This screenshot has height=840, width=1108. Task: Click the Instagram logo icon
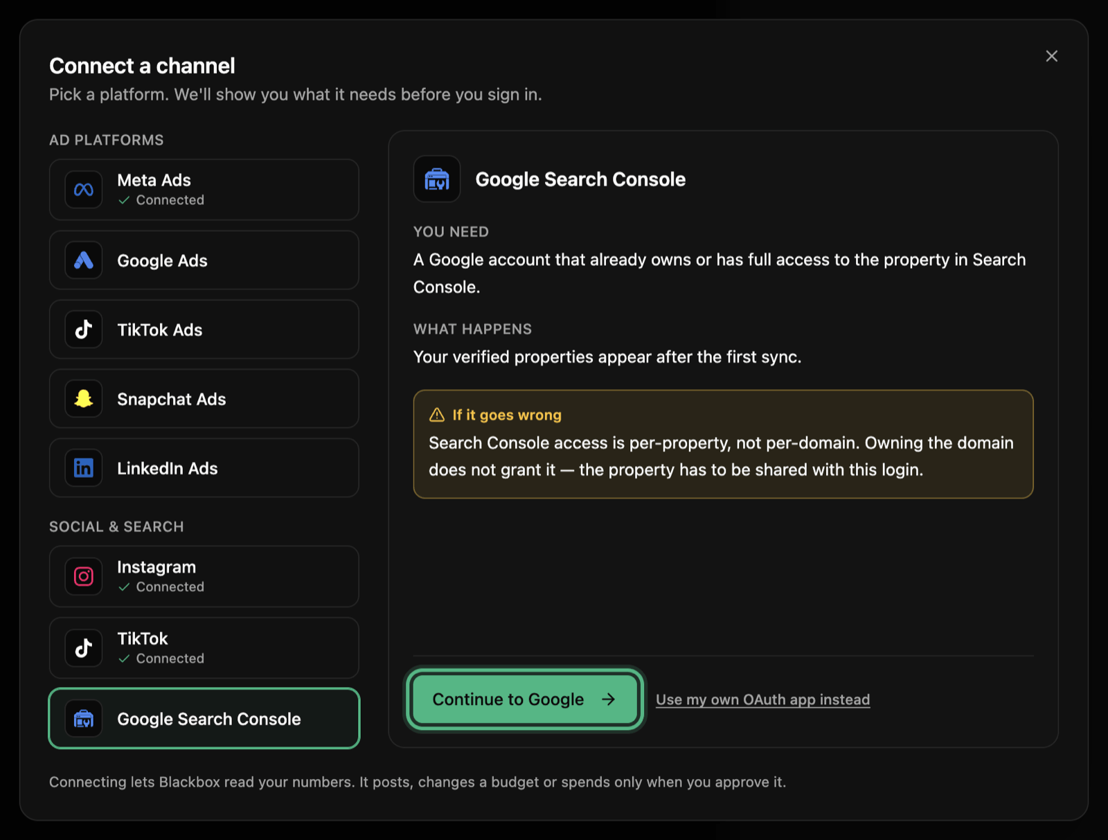pos(84,576)
